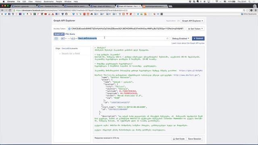Open the YouTube bookmark icon
Viewport: 258px width, 145px height.
46,14
